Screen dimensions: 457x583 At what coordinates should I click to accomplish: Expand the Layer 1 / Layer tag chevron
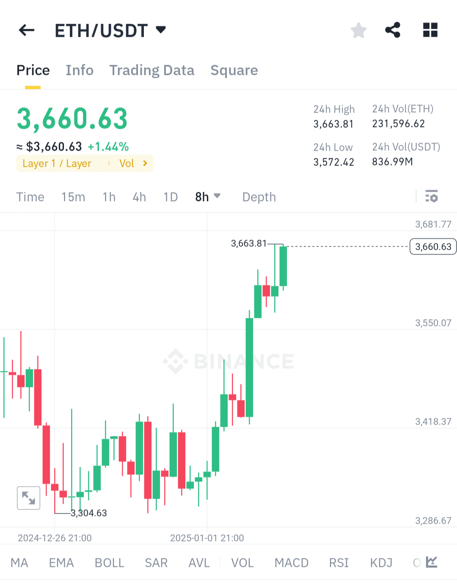pos(145,163)
